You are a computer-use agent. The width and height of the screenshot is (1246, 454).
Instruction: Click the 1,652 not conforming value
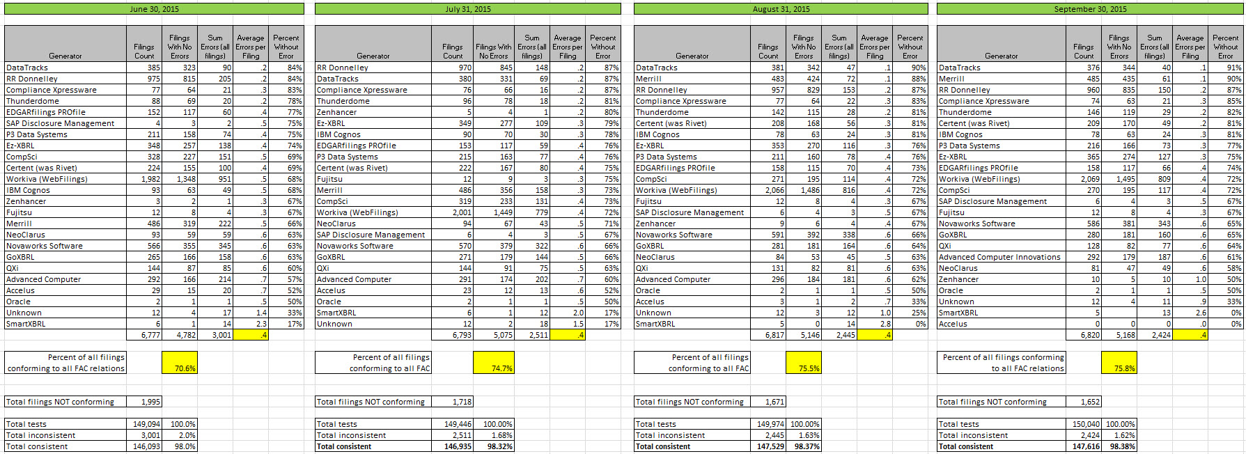pyautogui.click(x=1084, y=402)
